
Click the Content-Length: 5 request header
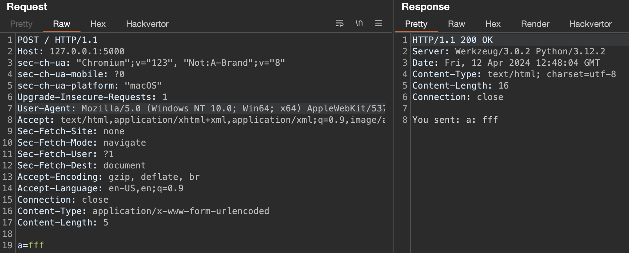(63, 222)
